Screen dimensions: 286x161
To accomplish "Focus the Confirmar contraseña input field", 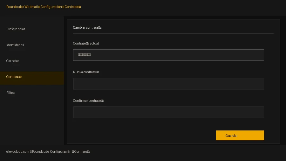I will [168, 112].
